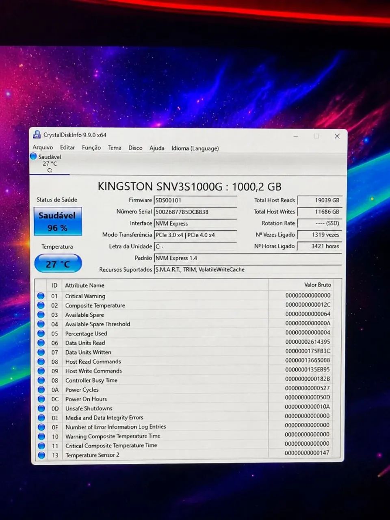Viewport: 390px width, 520px height.
Task: Click the serial number field 5002687785DC8838
Action: (x=195, y=212)
